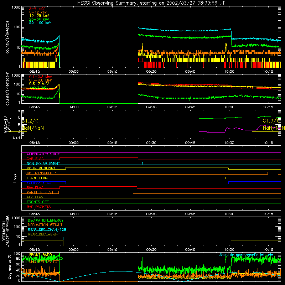Select the SAA_FLAG label
The width and height of the screenshot is (285, 285).
click(x=35, y=187)
